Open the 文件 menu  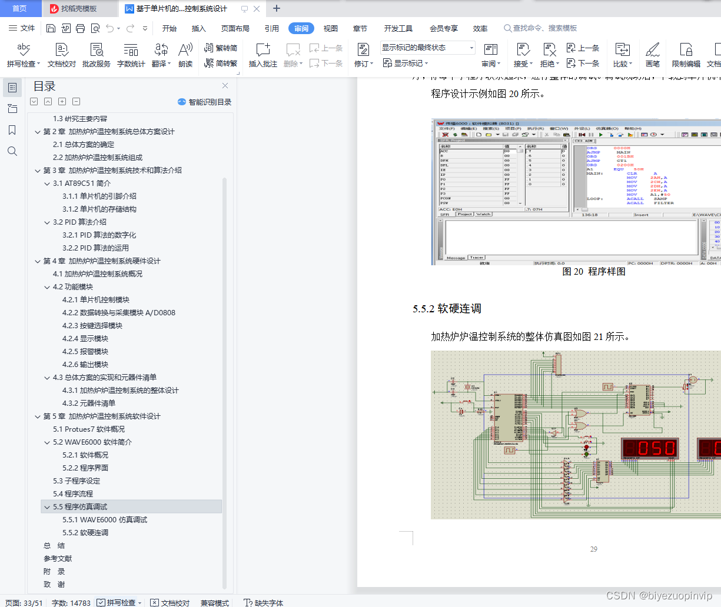(x=22, y=28)
